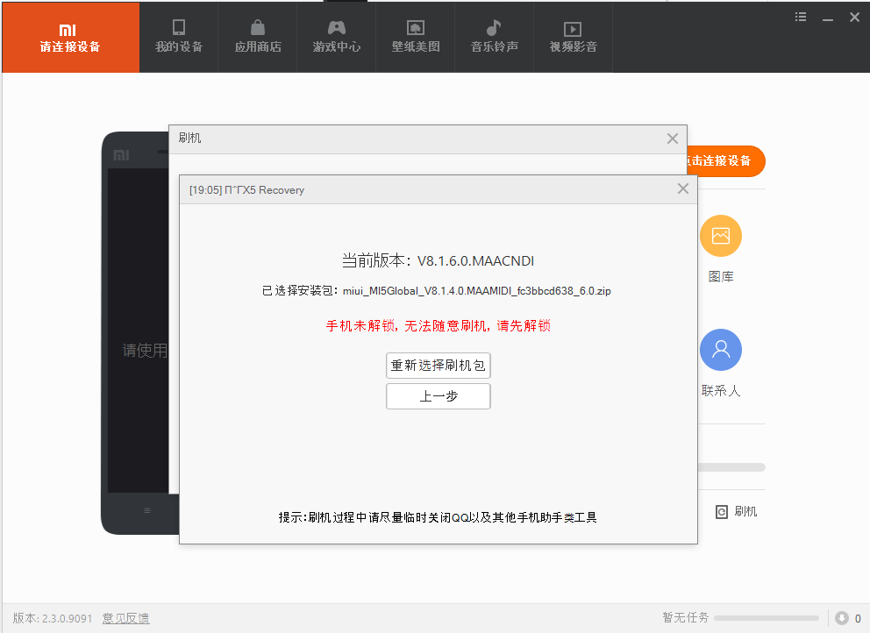The height and width of the screenshot is (633, 870).
Task: Click the task progress bar at bottom
Action: tap(767, 618)
